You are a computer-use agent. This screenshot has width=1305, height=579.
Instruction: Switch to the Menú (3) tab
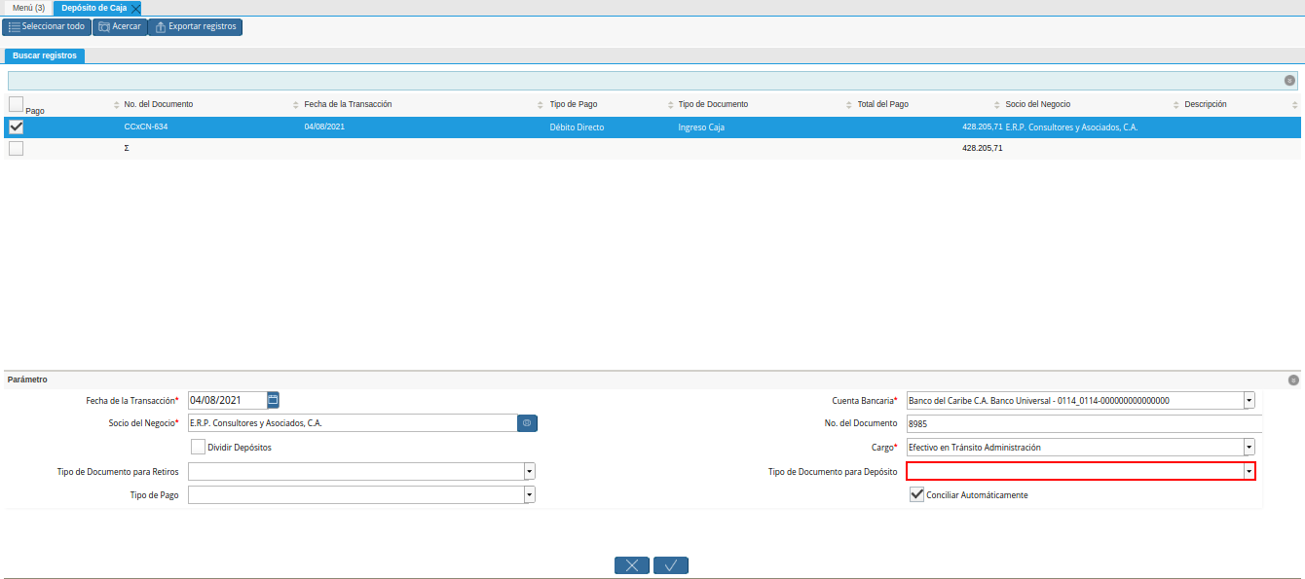pyautogui.click(x=28, y=8)
